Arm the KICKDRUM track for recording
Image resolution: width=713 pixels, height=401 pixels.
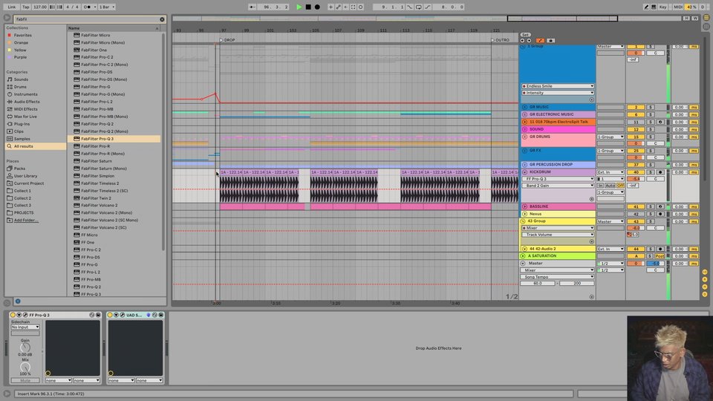(x=660, y=172)
